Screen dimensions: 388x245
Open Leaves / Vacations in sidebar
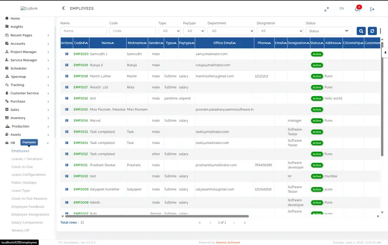click(x=27, y=159)
